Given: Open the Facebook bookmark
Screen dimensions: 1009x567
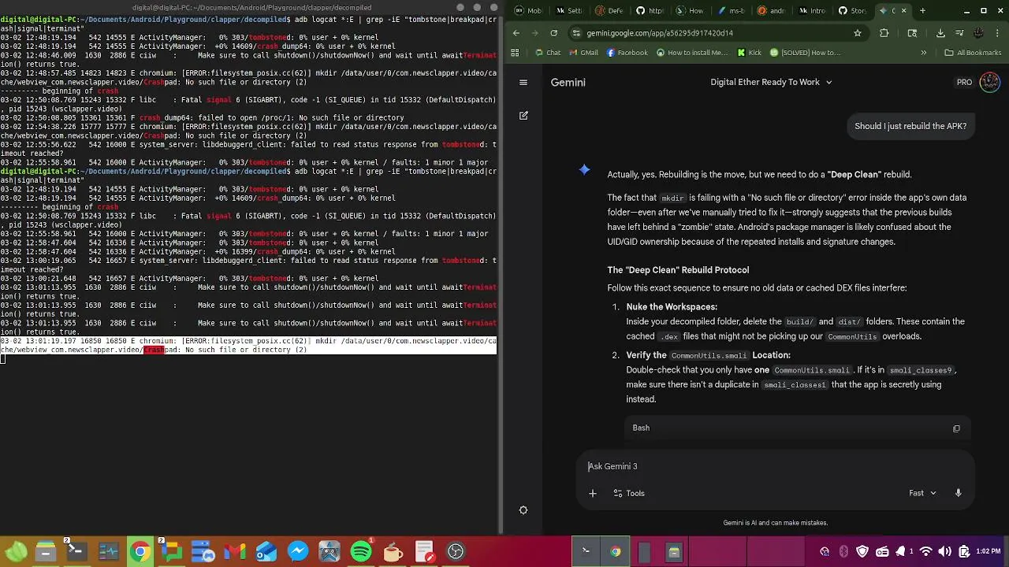Looking at the screenshot, I should tap(627, 53).
